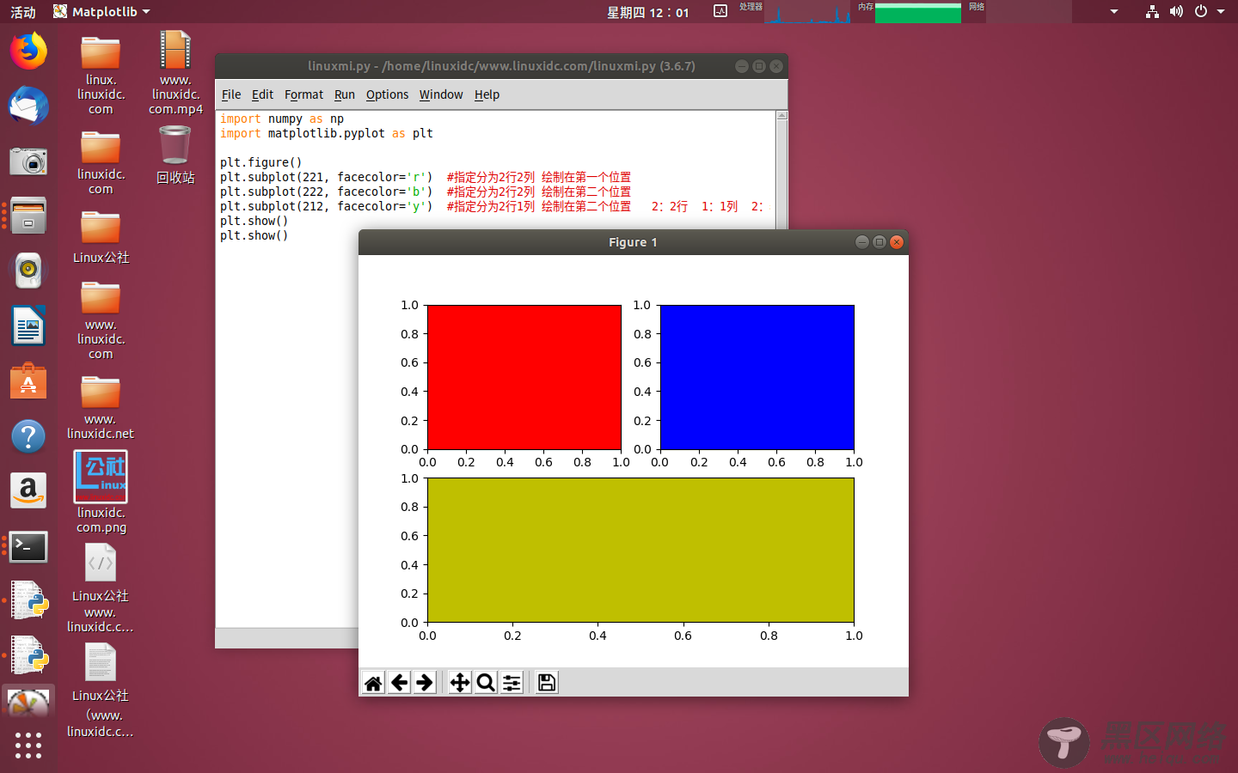Click the red subplot axes

click(524, 377)
